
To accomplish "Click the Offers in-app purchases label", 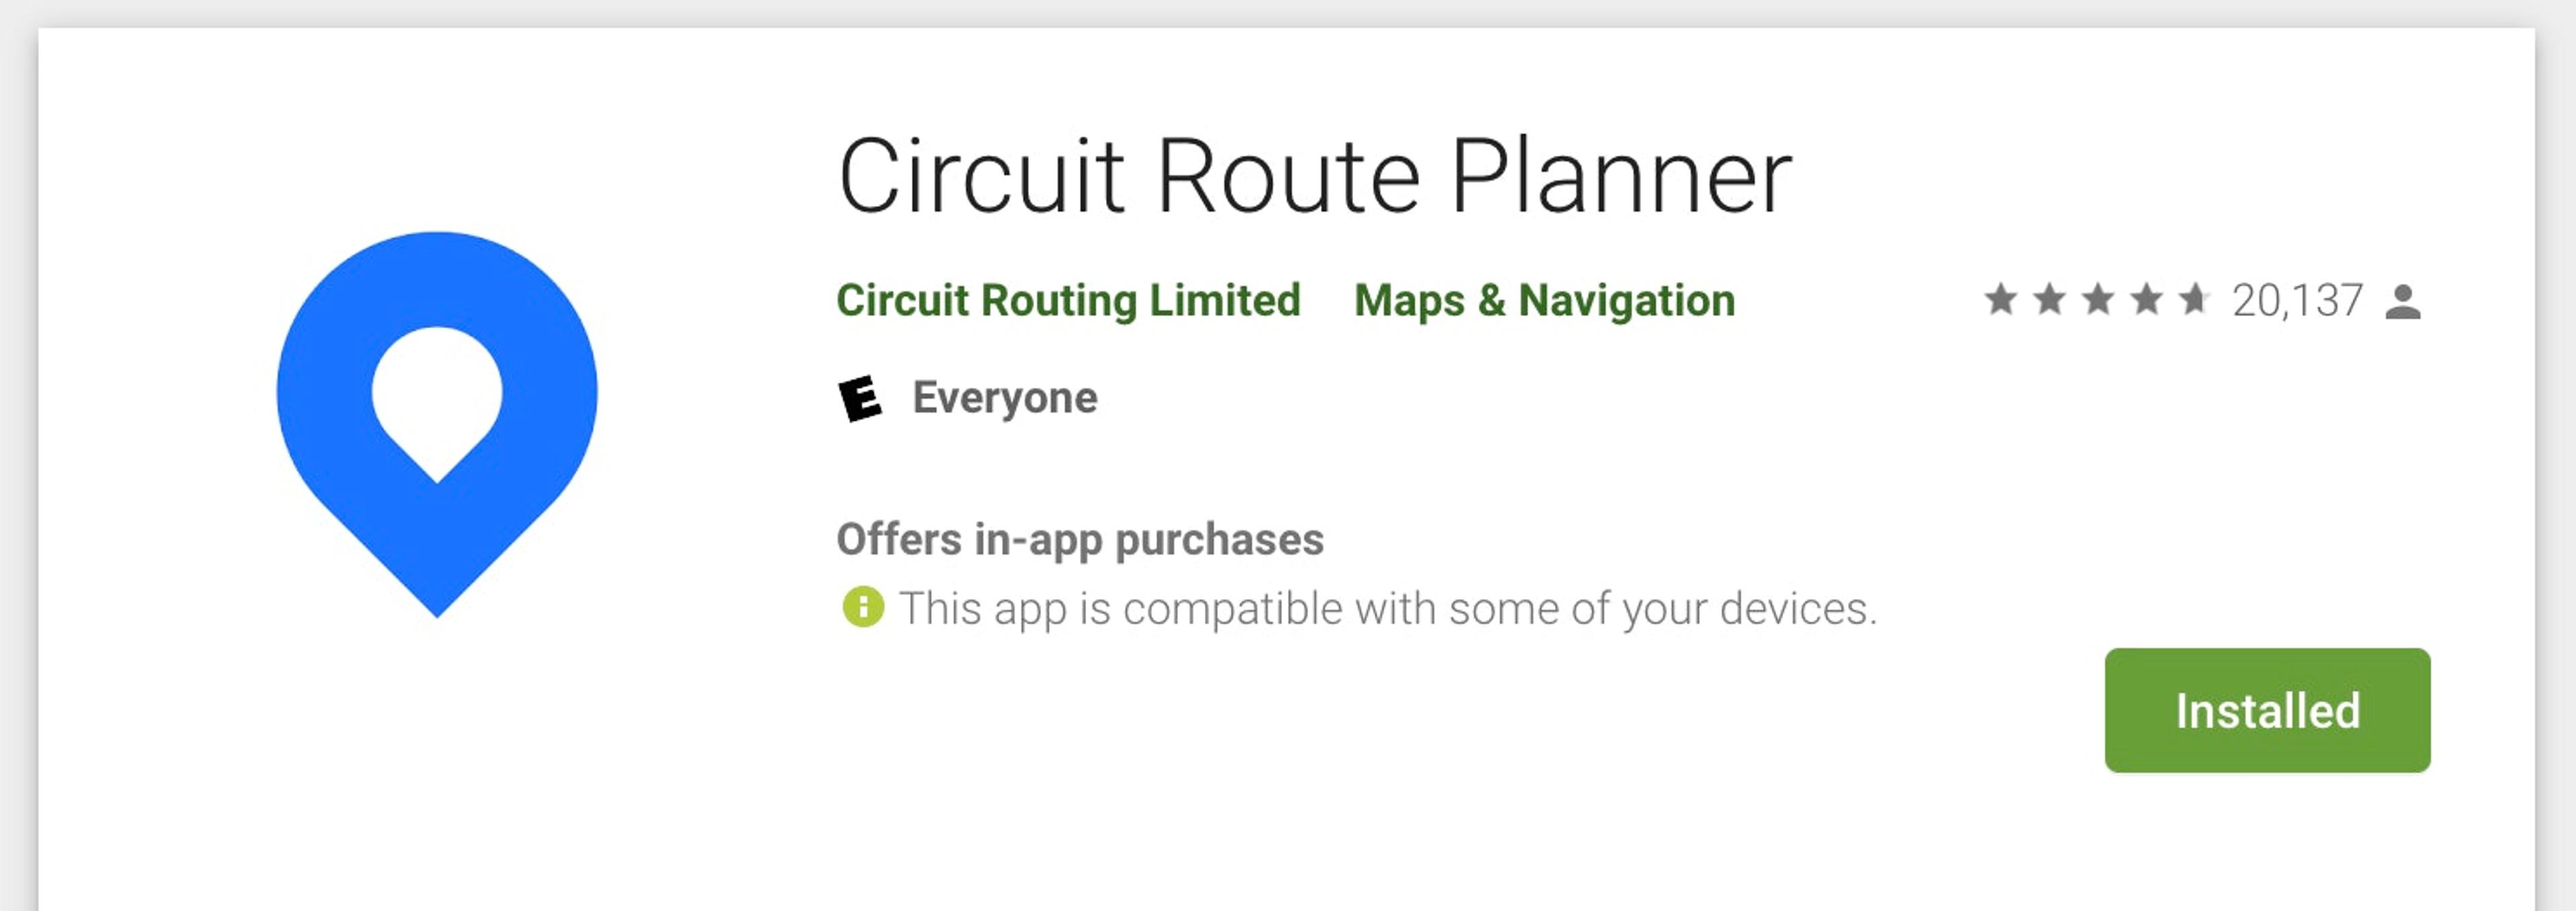I will click(1080, 539).
